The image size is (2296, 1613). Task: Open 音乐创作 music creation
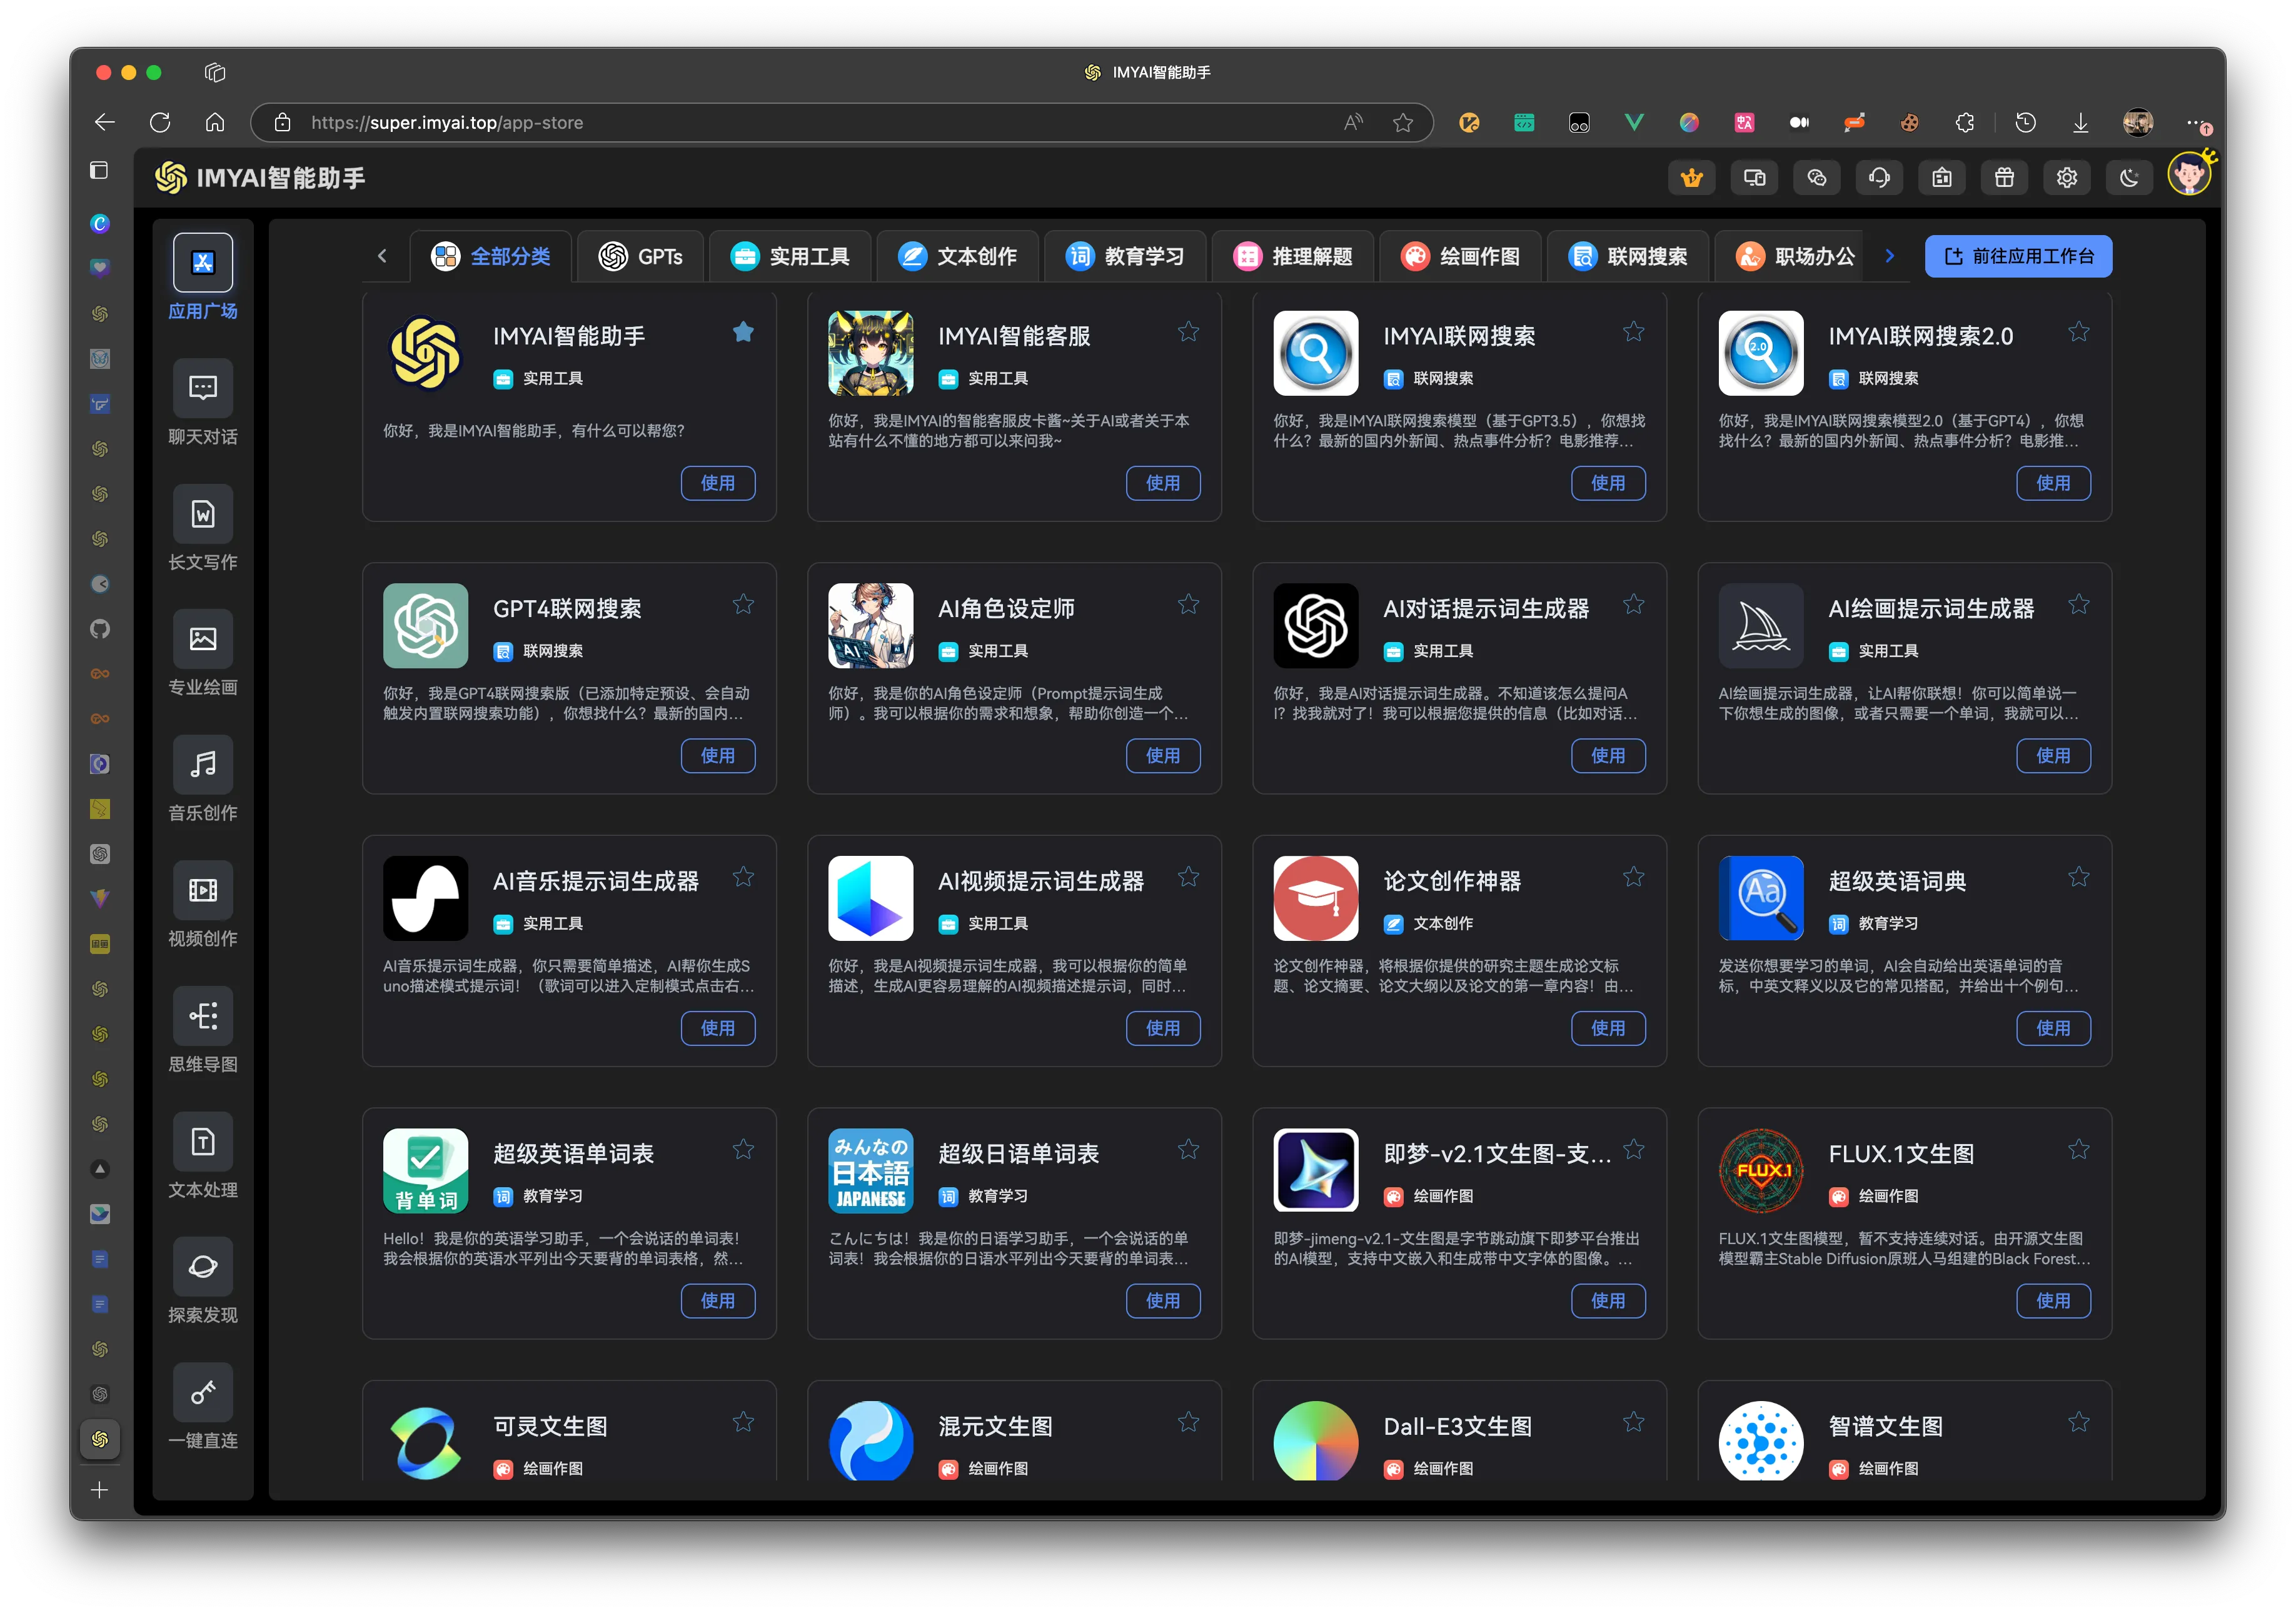coord(203,779)
